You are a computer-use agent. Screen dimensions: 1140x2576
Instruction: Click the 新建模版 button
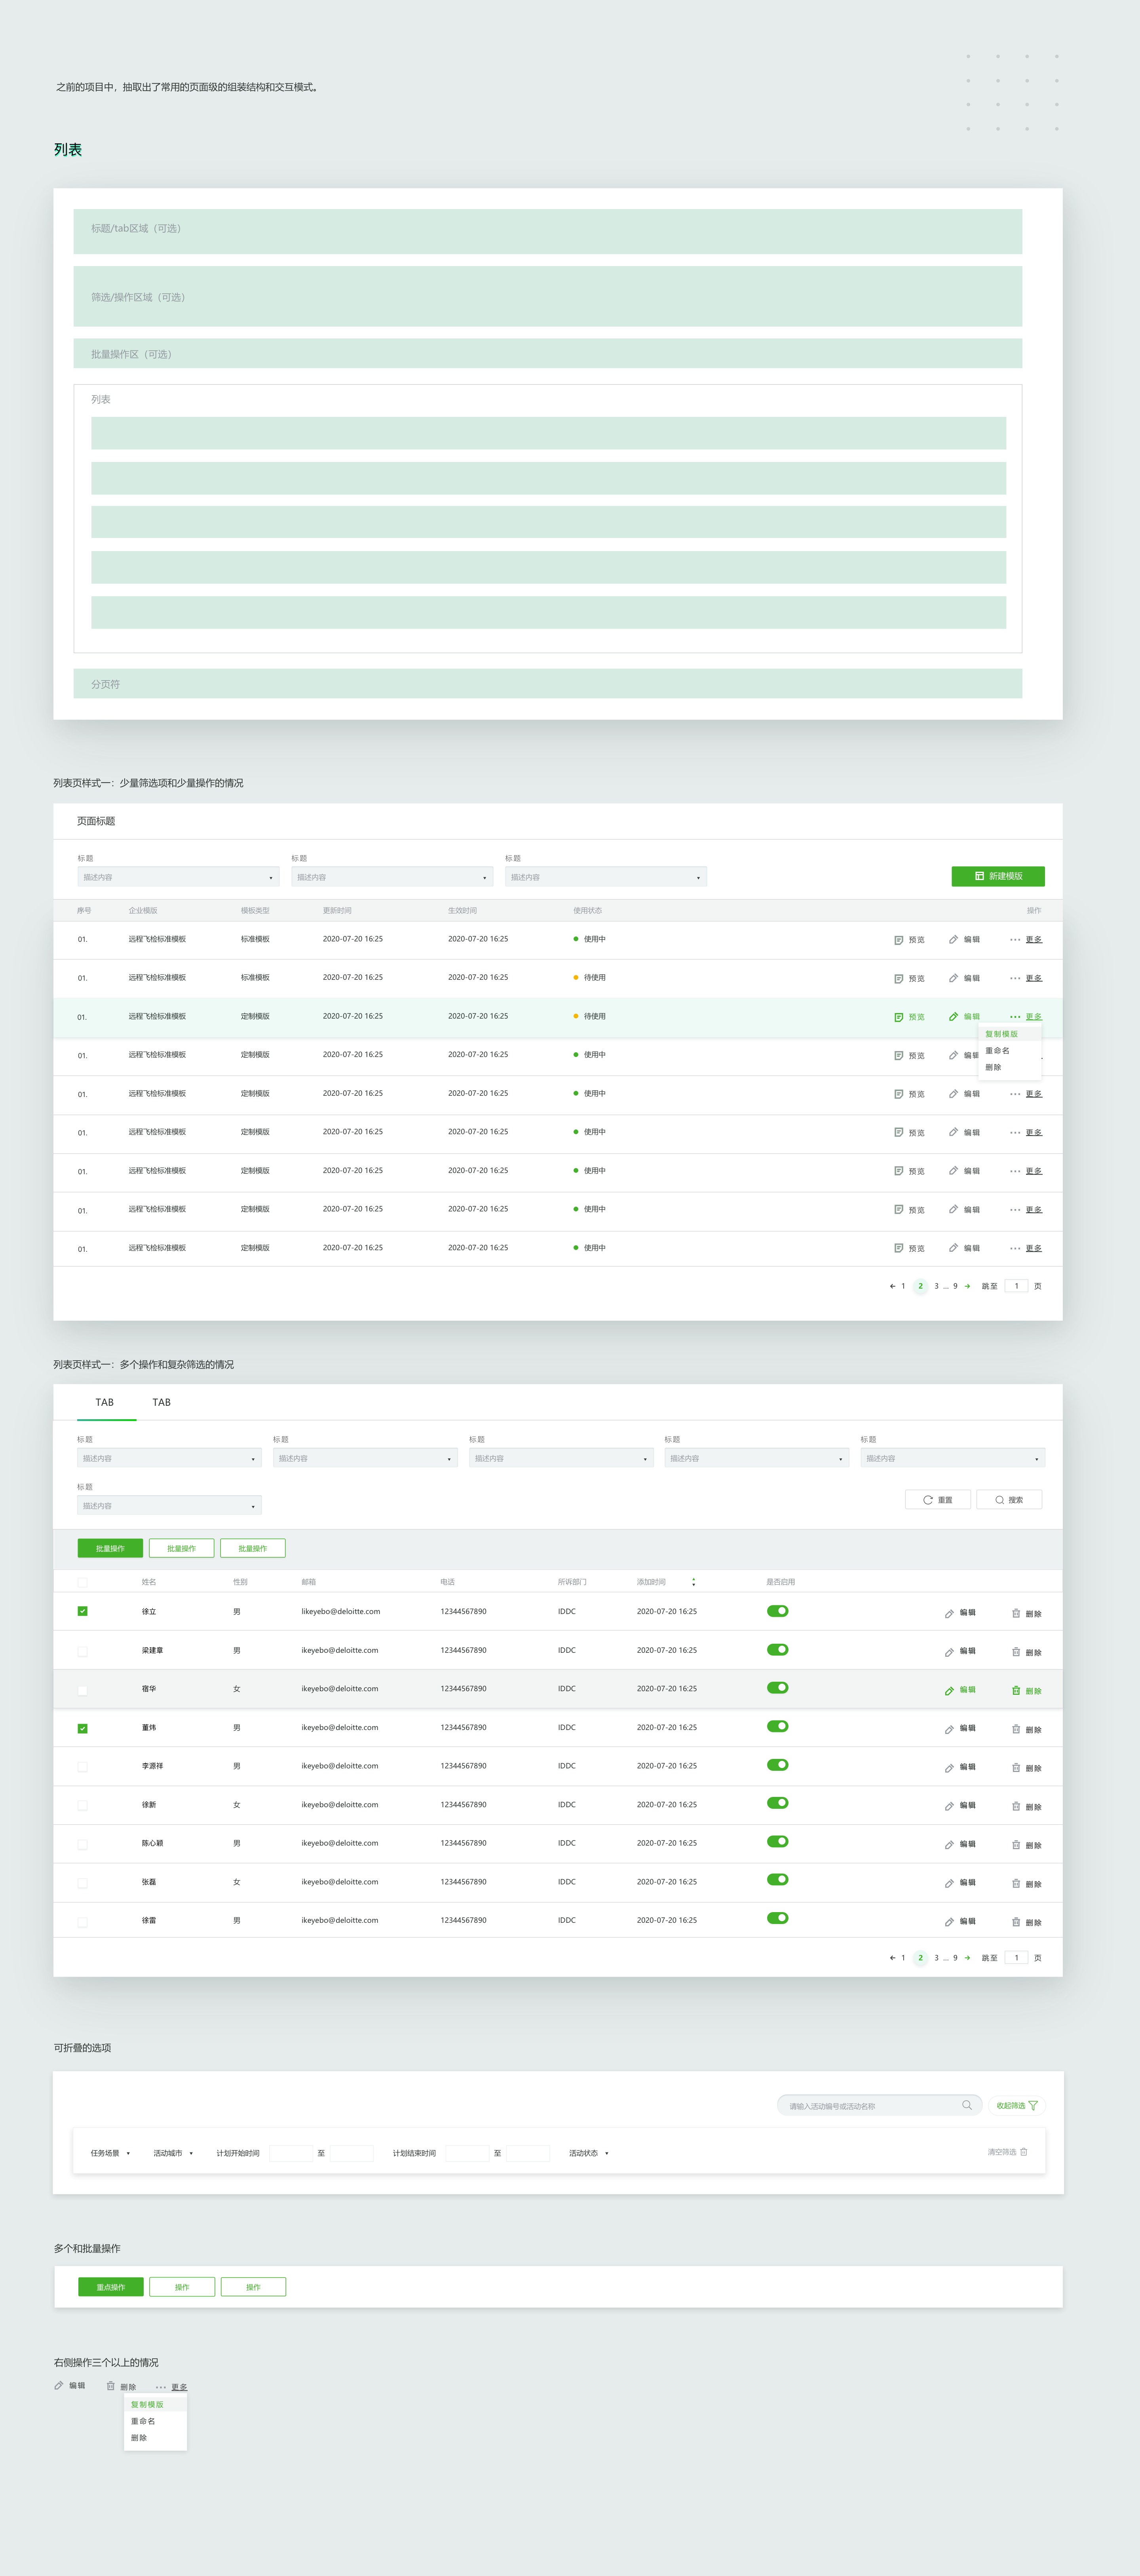click(x=997, y=876)
